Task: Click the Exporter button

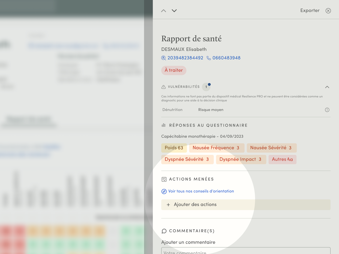Action: [310, 11]
